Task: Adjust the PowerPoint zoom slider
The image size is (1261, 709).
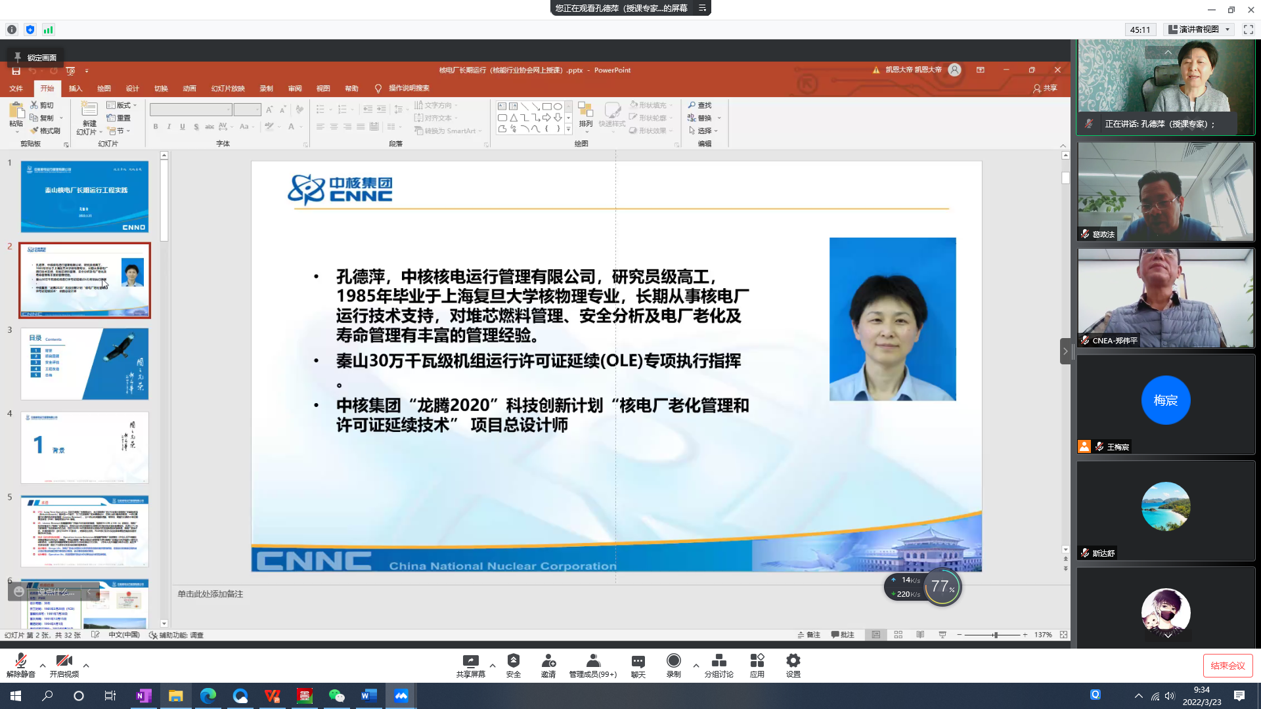Action: pyautogui.click(x=996, y=635)
